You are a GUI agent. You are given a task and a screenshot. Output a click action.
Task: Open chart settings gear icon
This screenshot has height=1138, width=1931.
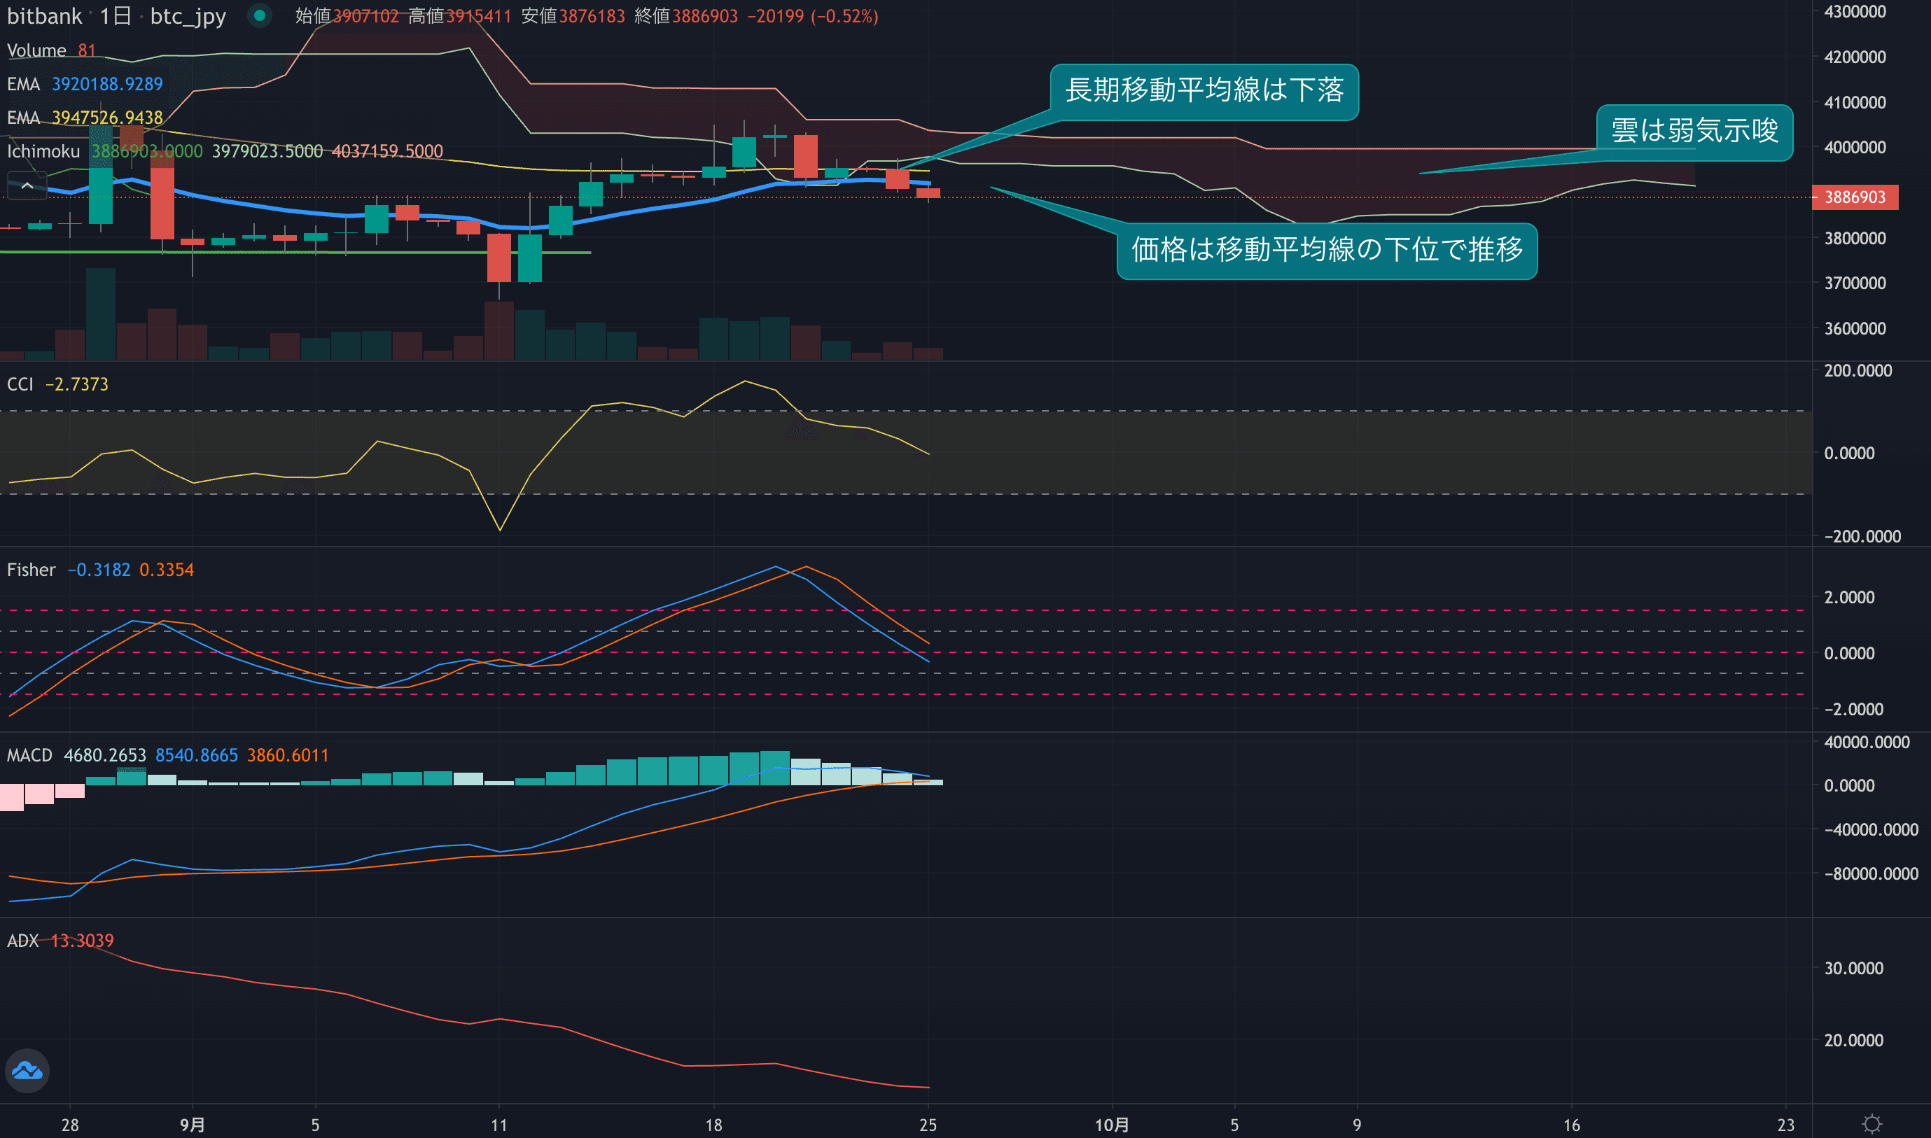1872,1124
